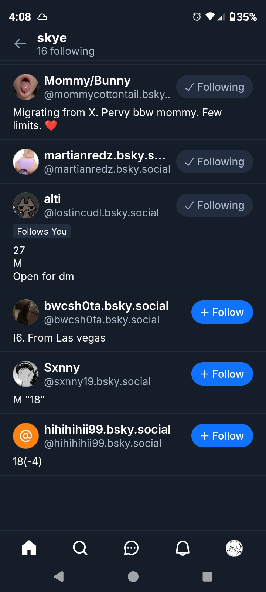Image resolution: width=266 pixels, height=592 pixels.
Task: Tap Android back navigation triangle
Action: tap(59, 576)
